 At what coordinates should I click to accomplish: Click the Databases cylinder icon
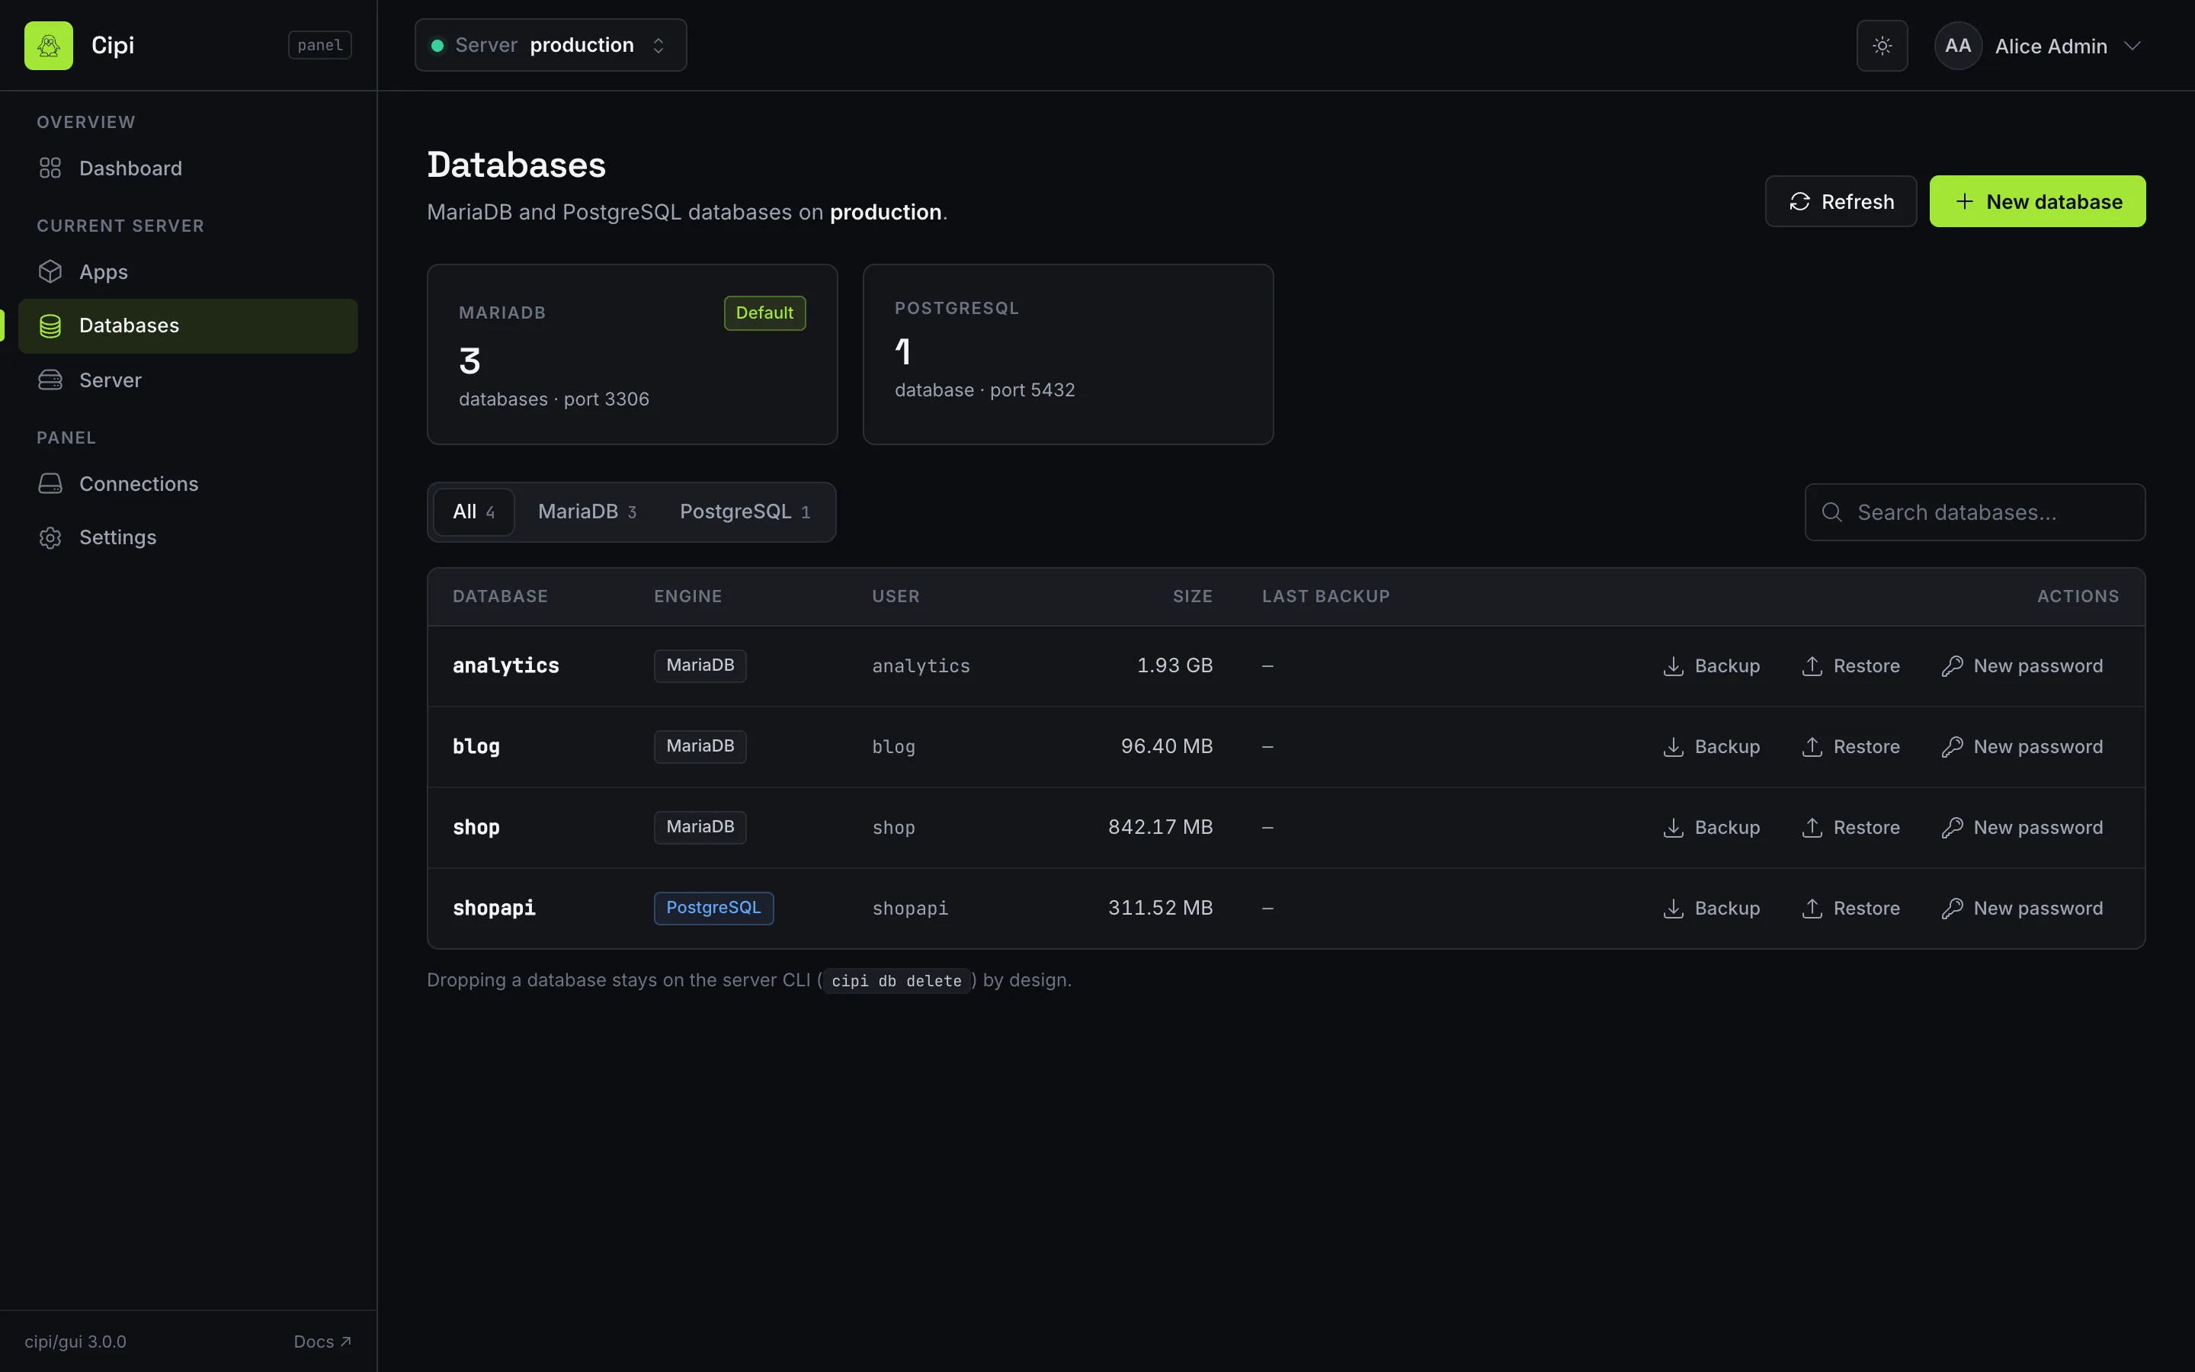[50, 325]
